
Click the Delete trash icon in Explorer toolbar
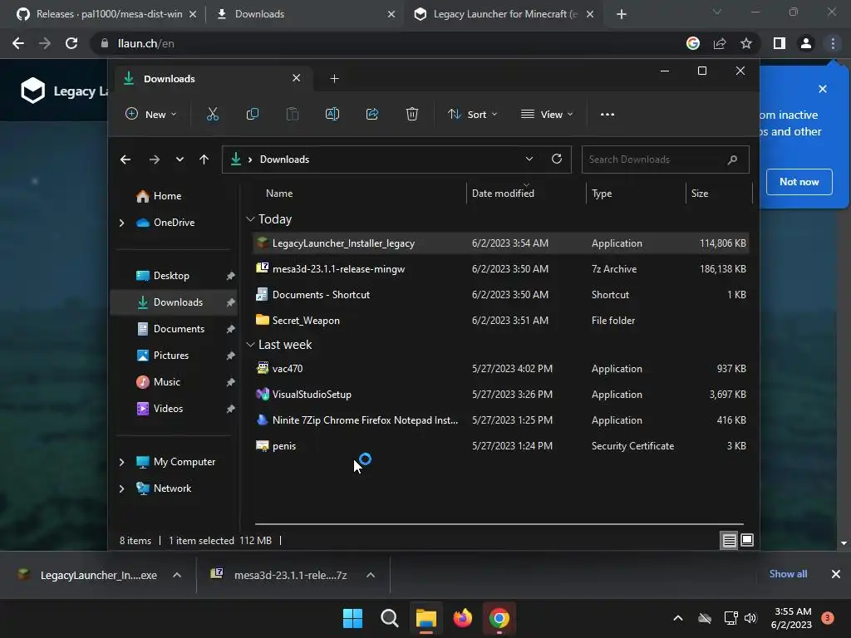click(x=412, y=114)
